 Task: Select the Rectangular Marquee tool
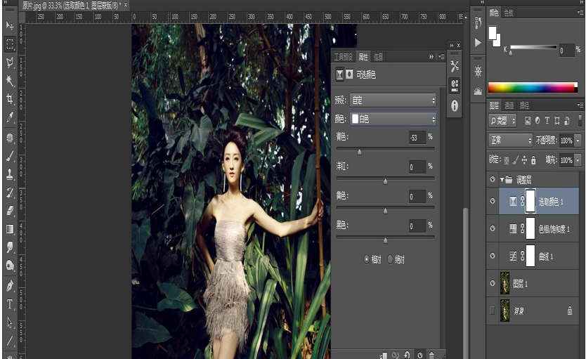pos(10,44)
